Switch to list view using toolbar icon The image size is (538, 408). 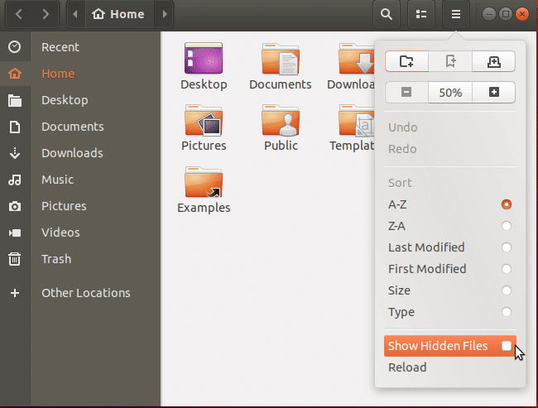(421, 14)
